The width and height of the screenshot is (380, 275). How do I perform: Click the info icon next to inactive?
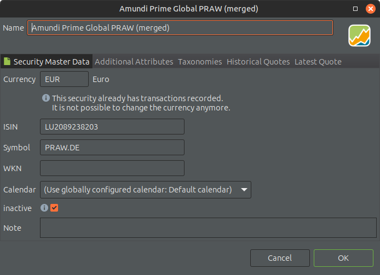(44, 208)
